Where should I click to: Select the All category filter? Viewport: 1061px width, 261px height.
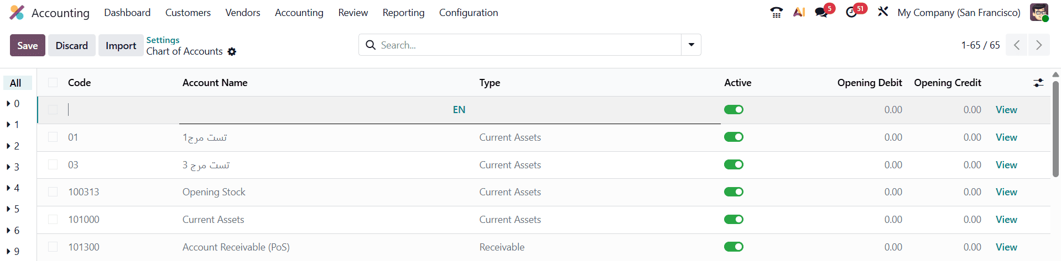[17, 83]
